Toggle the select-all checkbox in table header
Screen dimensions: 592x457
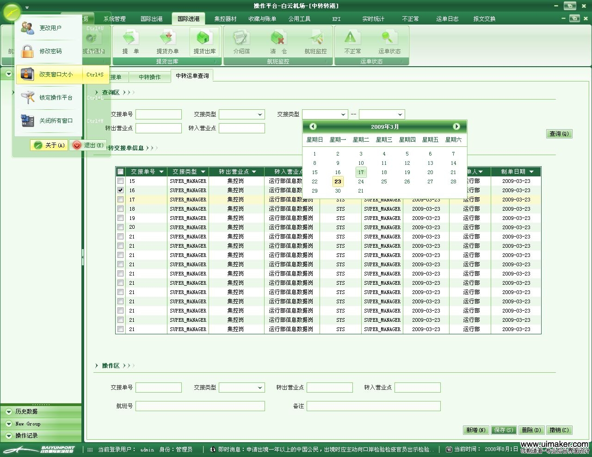[x=121, y=172]
